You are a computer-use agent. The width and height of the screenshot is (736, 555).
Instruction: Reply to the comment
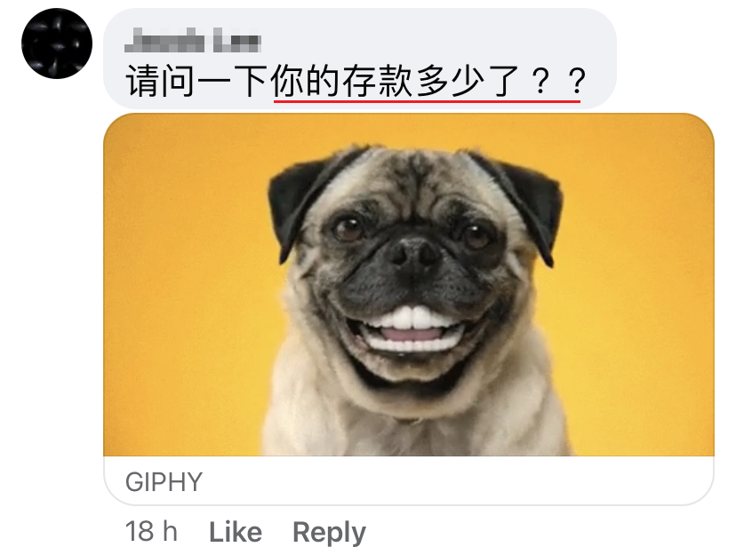pos(329,533)
